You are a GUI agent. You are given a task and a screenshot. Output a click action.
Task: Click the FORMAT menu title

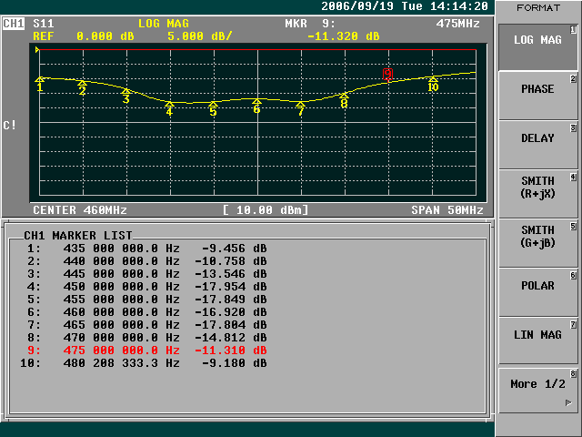click(x=537, y=7)
